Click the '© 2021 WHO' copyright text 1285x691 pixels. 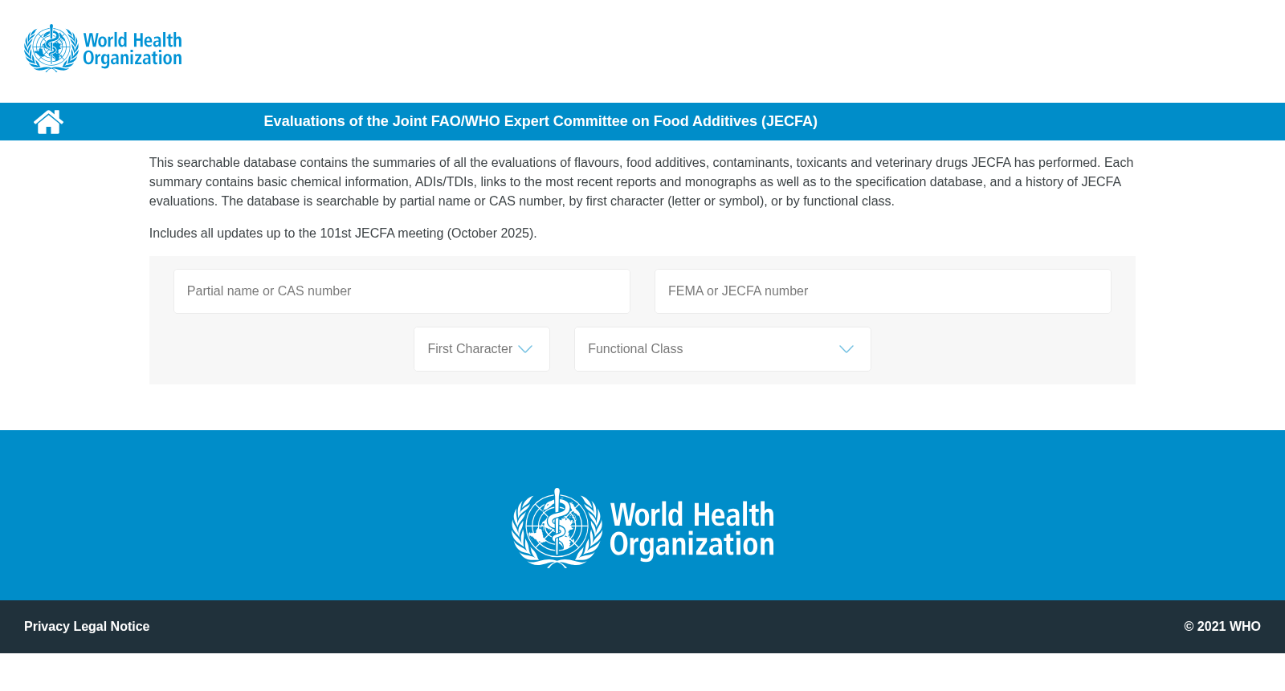click(1222, 626)
